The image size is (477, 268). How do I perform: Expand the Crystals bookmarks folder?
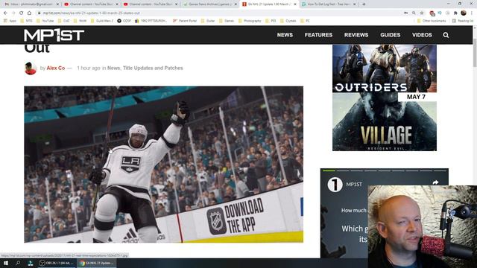click(288, 21)
